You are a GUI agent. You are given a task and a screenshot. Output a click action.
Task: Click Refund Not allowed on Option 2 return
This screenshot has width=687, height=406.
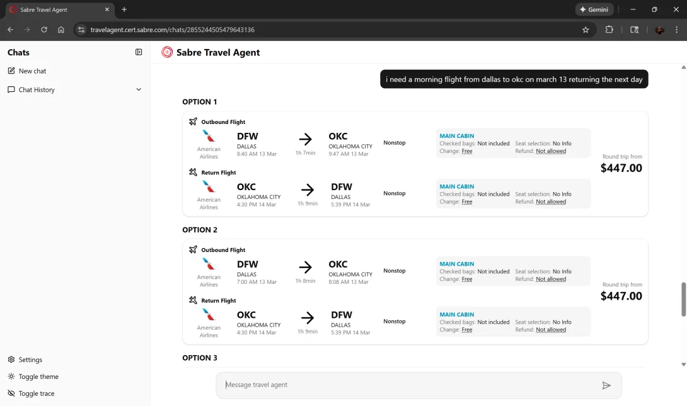[551, 330]
